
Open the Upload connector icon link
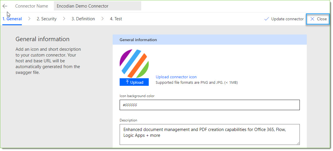[x=176, y=77]
